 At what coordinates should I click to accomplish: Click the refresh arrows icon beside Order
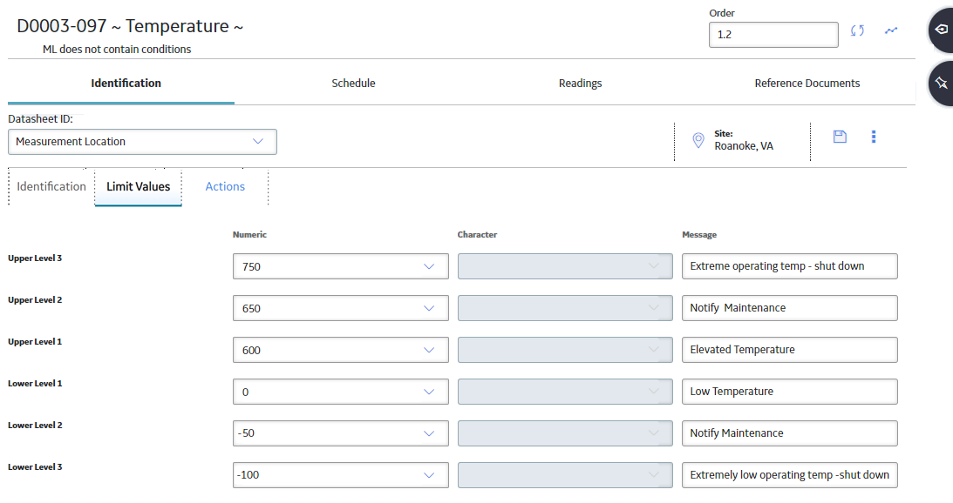tap(857, 30)
